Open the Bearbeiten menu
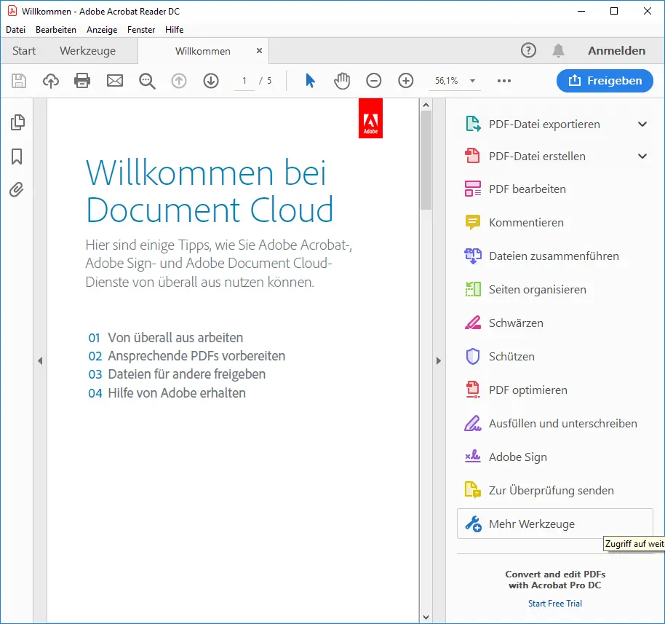The image size is (665, 624). tap(56, 30)
